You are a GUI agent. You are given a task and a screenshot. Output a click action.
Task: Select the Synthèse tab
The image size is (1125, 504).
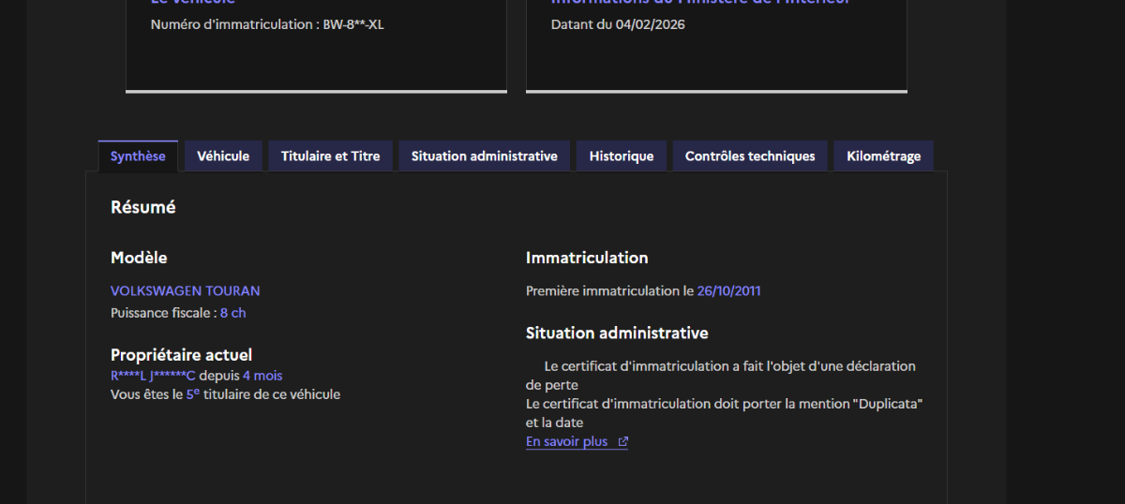[x=138, y=156]
